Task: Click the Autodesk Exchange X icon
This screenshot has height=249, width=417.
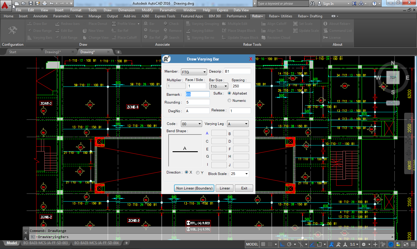Action: [354, 3]
